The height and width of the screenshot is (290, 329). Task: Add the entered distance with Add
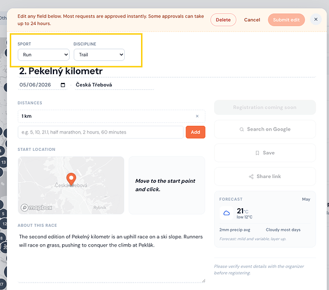coord(196,132)
